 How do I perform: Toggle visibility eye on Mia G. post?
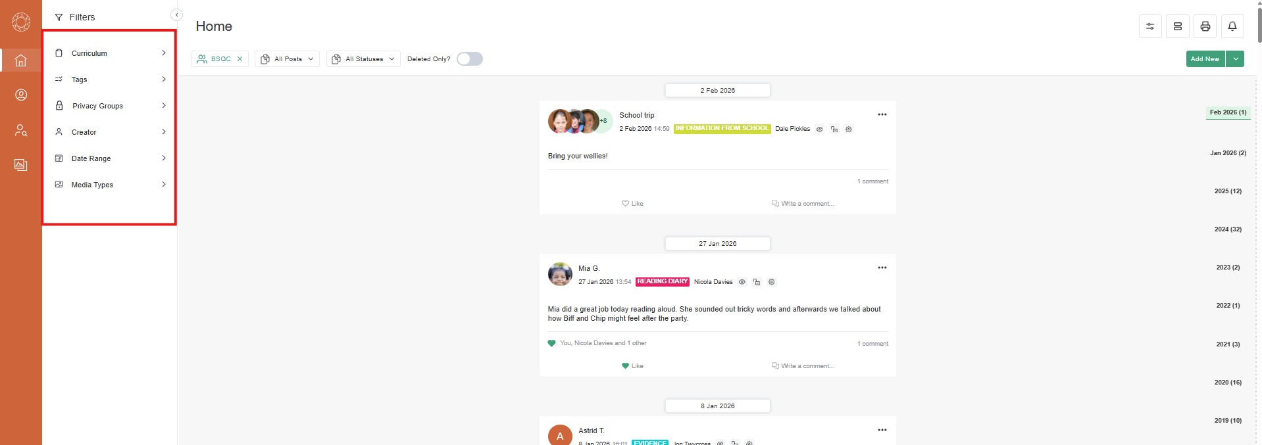pyautogui.click(x=742, y=282)
